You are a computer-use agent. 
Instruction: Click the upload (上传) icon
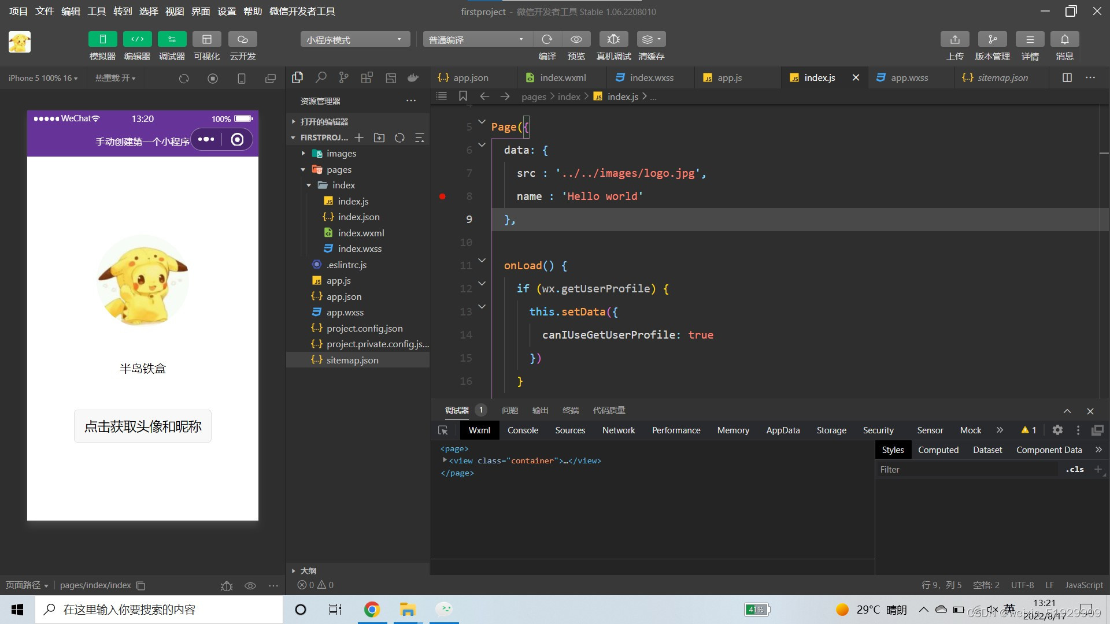954,39
